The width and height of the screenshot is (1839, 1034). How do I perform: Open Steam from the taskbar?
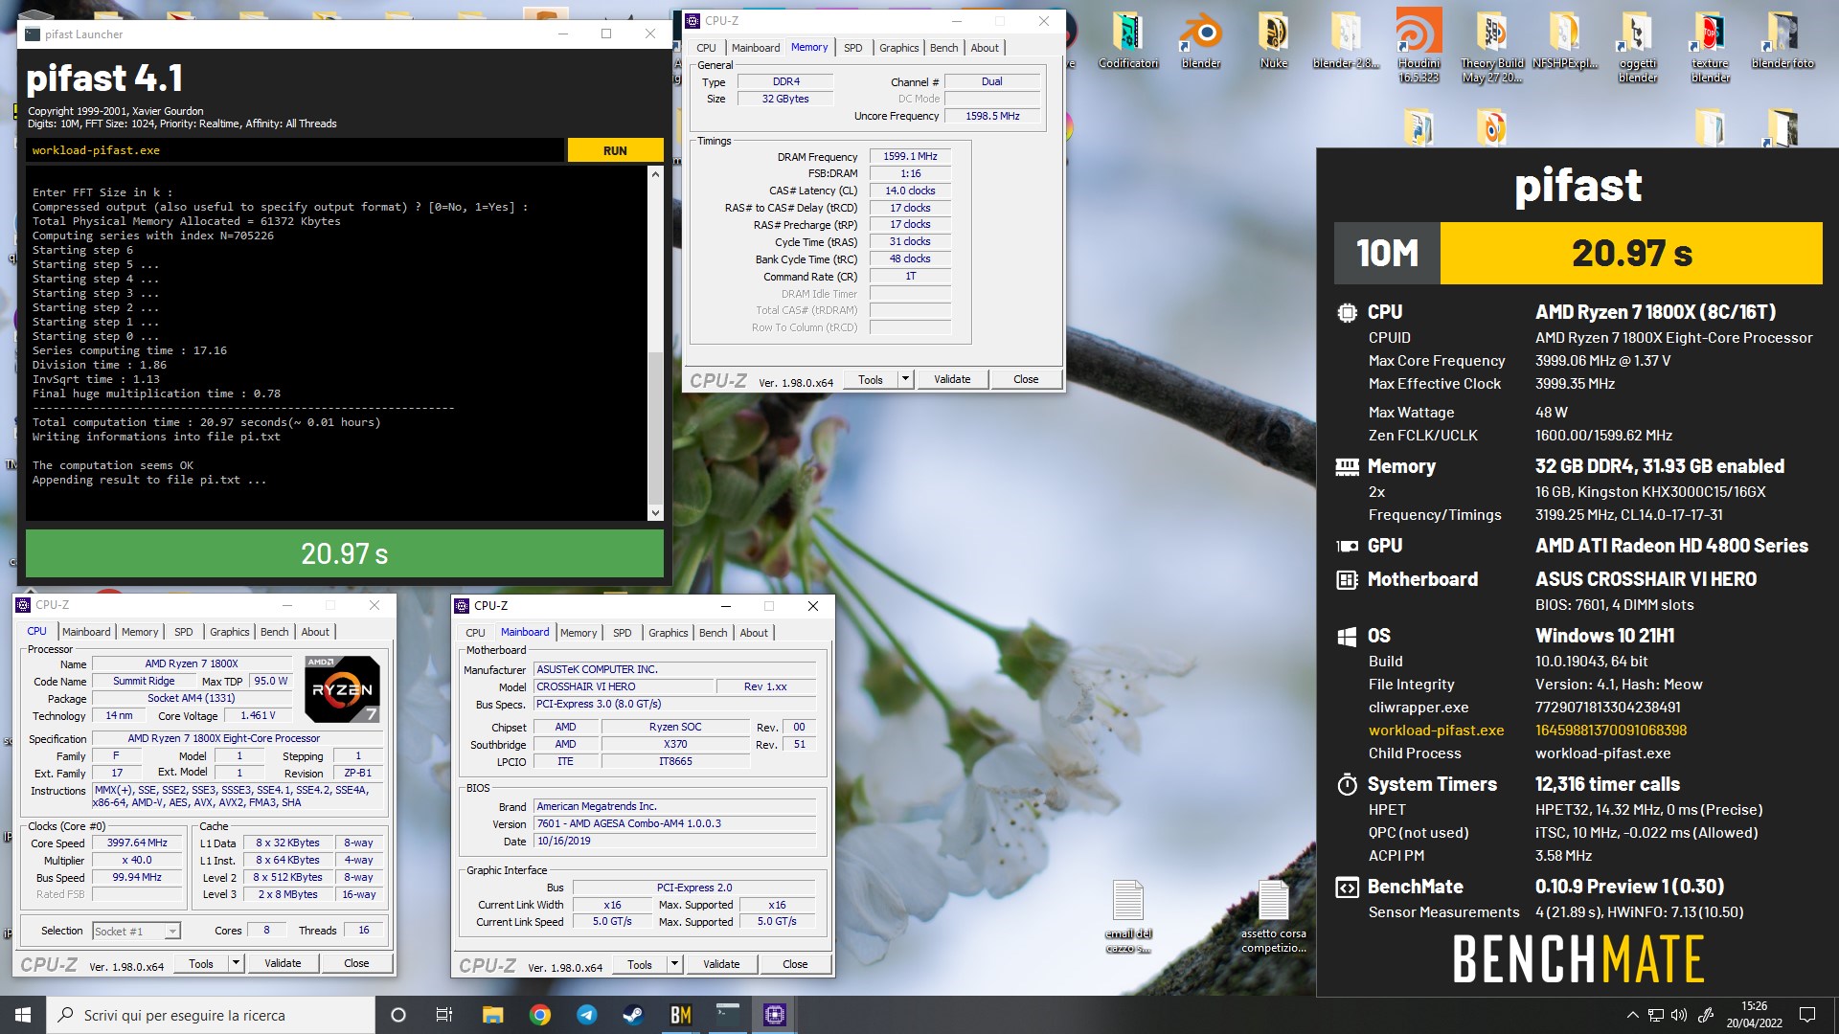[x=633, y=1015]
